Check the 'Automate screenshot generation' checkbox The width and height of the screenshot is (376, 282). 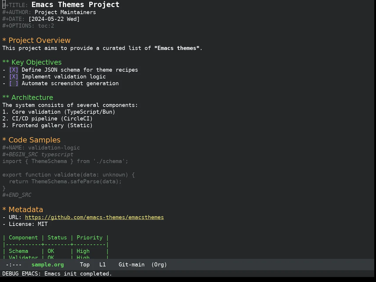coord(14,83)
